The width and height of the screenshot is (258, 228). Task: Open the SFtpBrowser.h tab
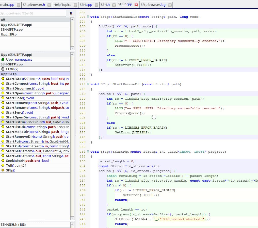pyautogui.click(x=34, y=5)
